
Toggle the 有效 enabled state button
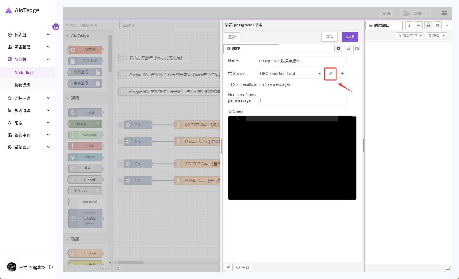tap(243, 267)
